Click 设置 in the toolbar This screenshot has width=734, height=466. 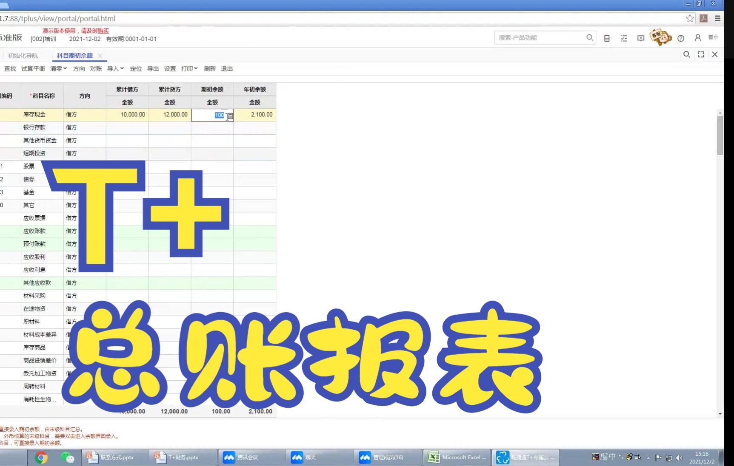pos(170,68)
